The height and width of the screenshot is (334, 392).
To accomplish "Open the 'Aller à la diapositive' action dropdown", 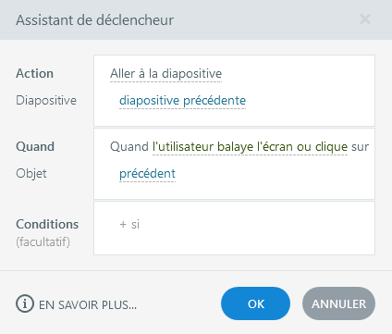I will (165, 74).
